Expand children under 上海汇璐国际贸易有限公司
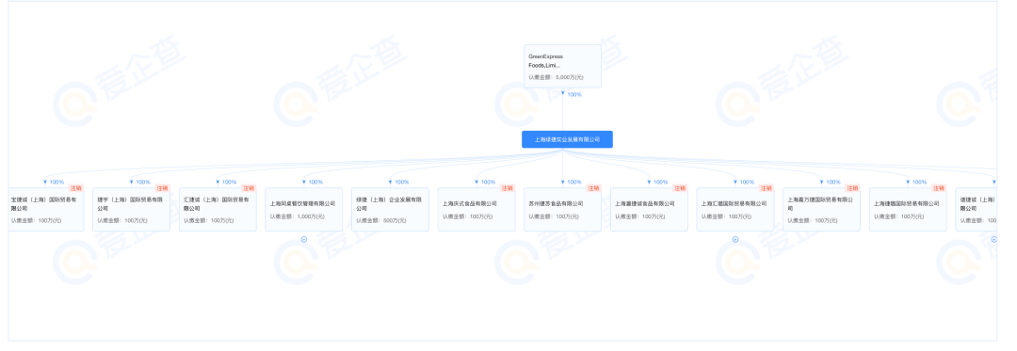The image size is (1017, 351). 734,239
